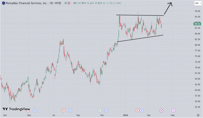This screenshot has height=118, width=203.
Task: Click the 80.00 price axis label
Action: pyautogui.click(x=197, y=45)
